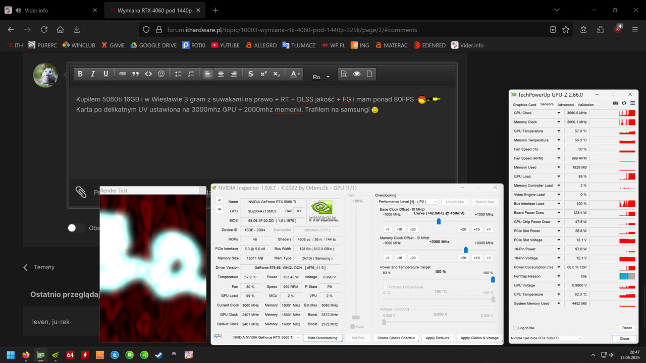Insert a quote block in the editor
646x363 pixels.
135,74
